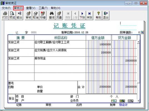Click the 帮助 help toolbar icon

(x=98, y=15)
